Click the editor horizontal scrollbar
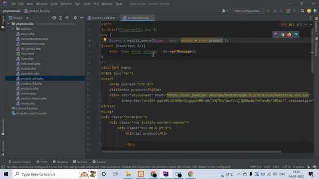Screen dimensions: 319x179 pos(191,151)
